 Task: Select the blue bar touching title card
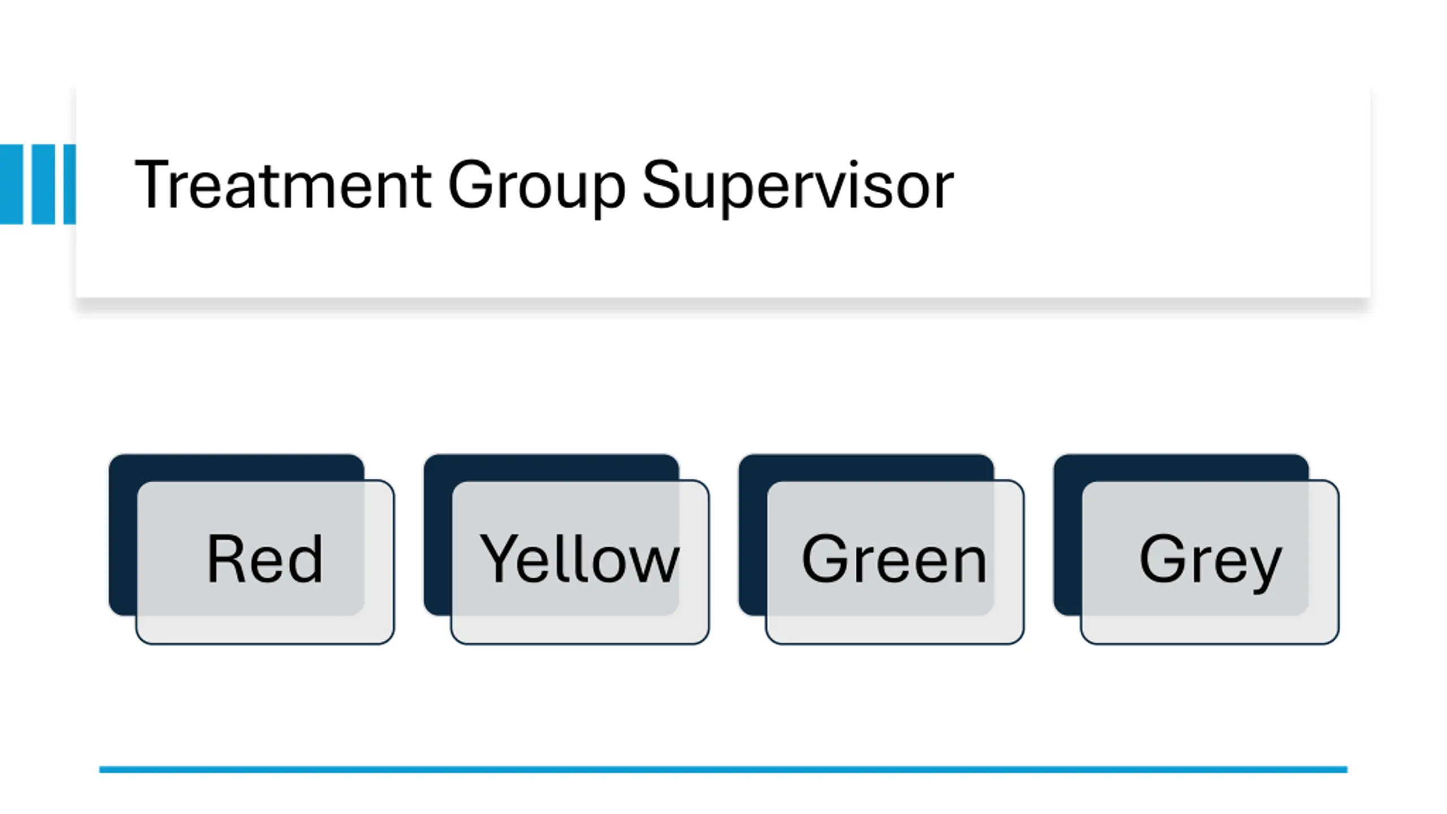point(70,184)
